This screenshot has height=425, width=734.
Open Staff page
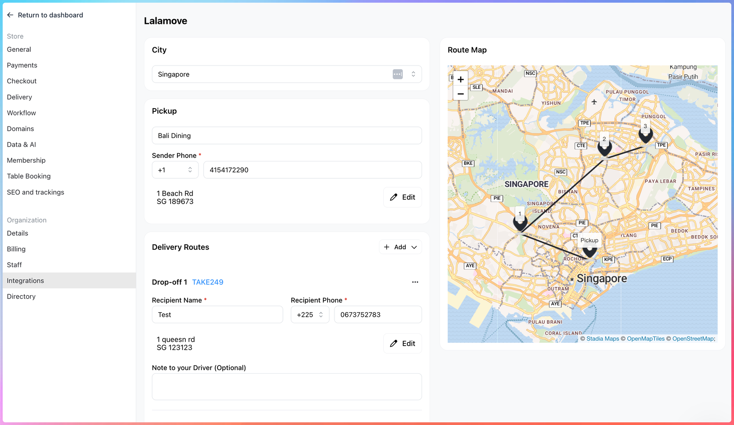coord(14,265)
